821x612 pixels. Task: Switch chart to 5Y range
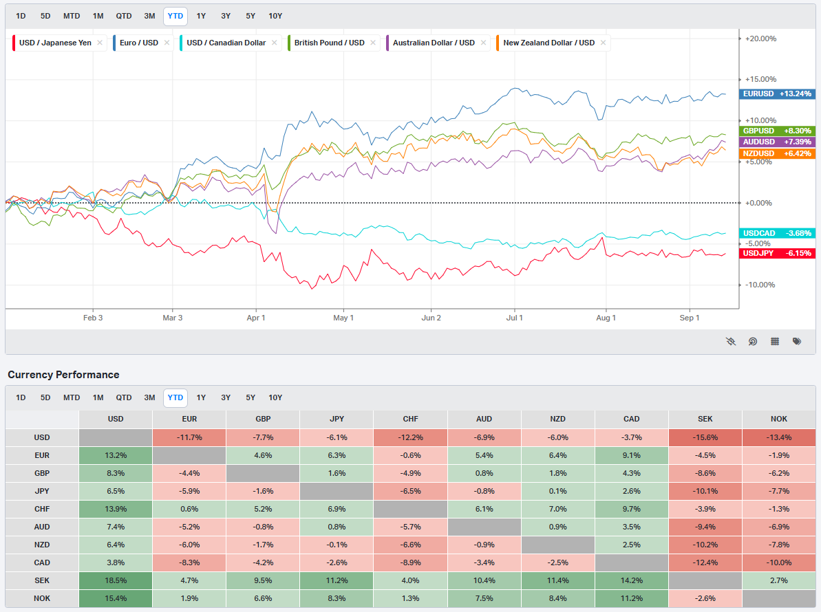[x=250, y=17]
